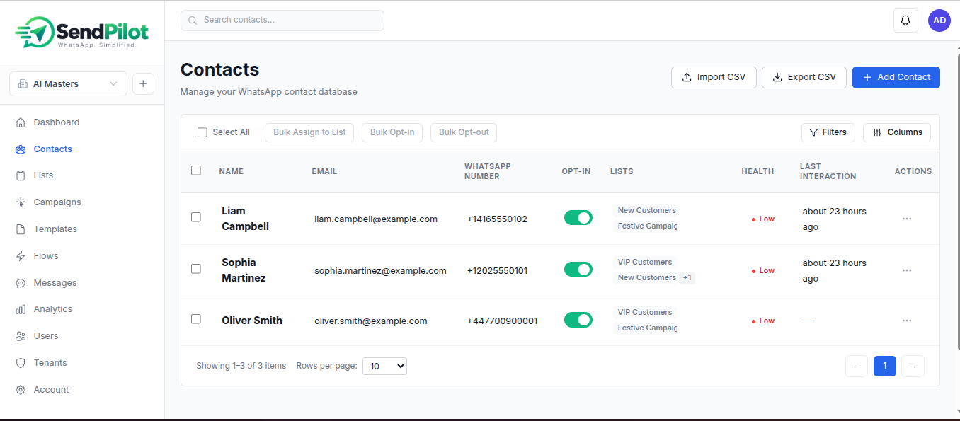960x421 pixels.
Task: Toggle opt-in for Sophia Martinez
Action: 578,270
